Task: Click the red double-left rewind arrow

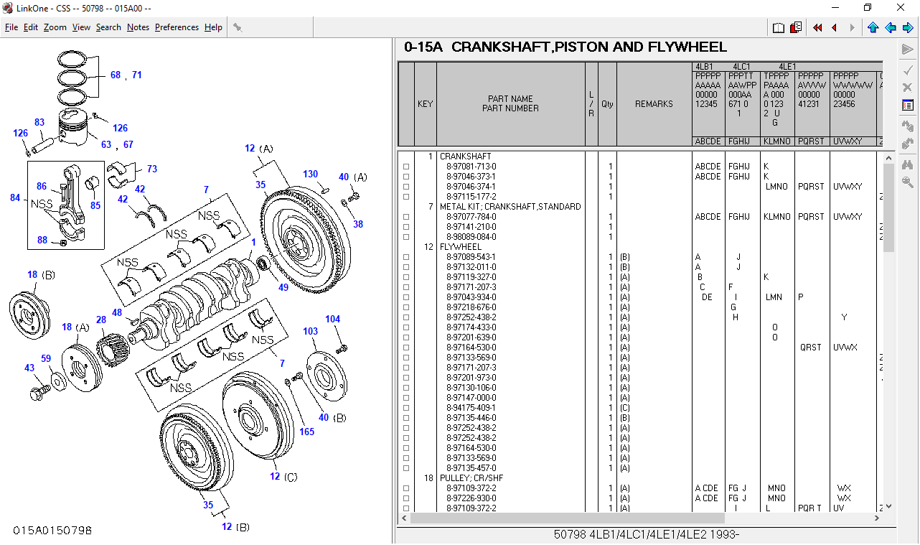Action: pyautogui.click(x=817, y=28)
